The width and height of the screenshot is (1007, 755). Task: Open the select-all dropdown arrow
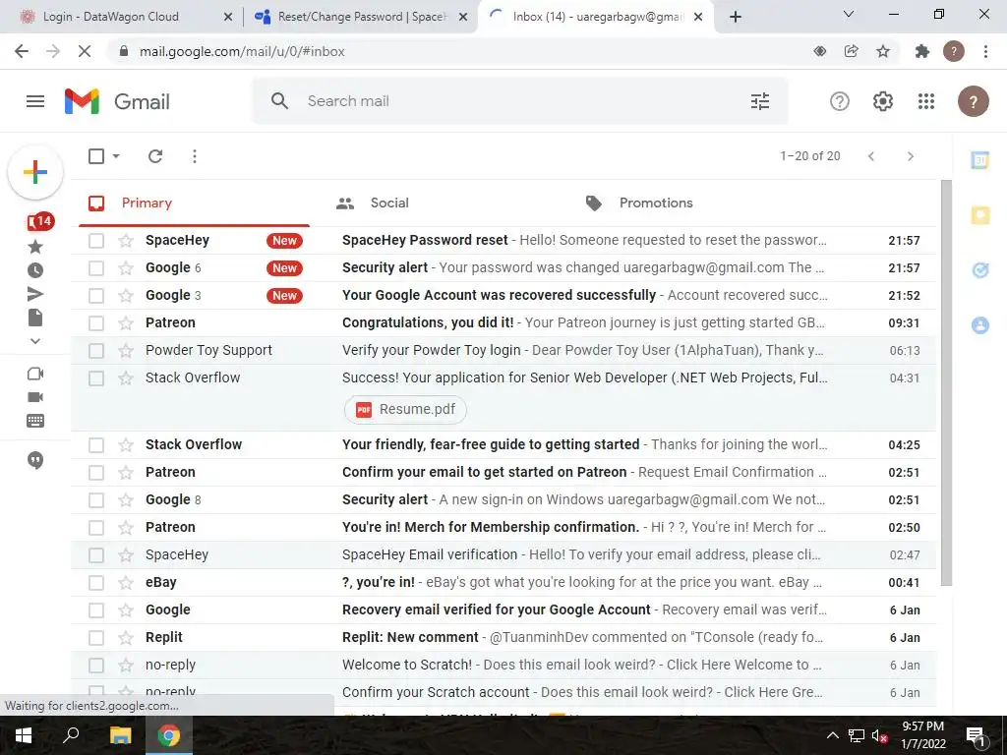point(116,156)
